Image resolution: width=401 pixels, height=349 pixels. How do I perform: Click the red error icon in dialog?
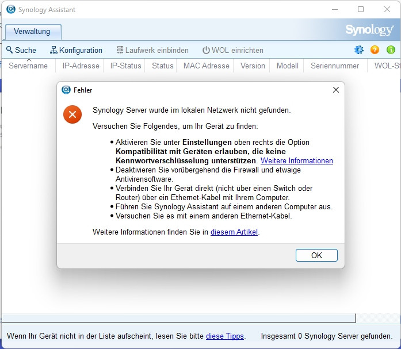72,114
